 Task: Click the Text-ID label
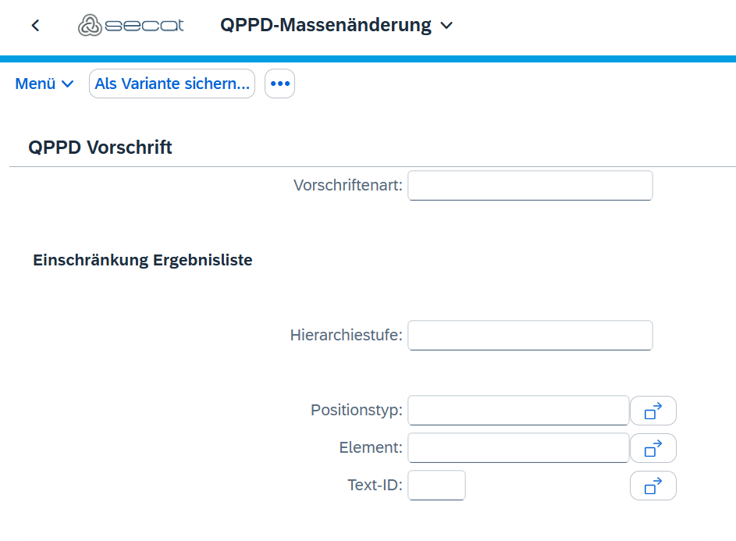[375, 486]
